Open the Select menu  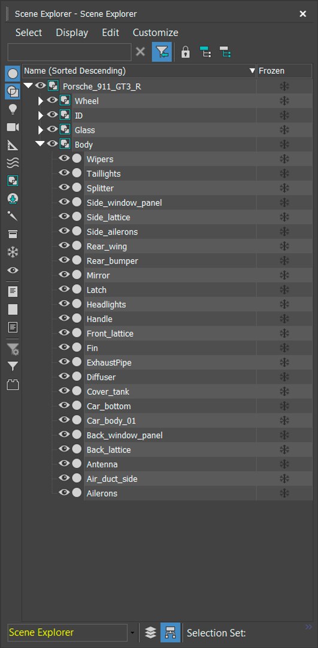pyautogui.click(x=29, y=32)
